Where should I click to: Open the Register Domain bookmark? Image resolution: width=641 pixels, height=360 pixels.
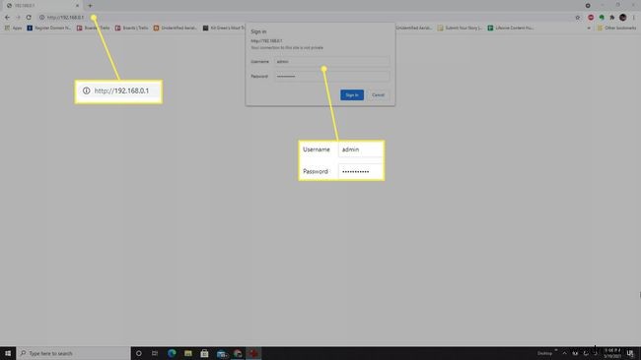[x=48, y=28]
